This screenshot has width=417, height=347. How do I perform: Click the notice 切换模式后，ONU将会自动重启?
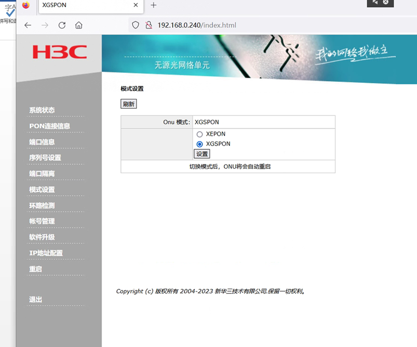[230, 166]
